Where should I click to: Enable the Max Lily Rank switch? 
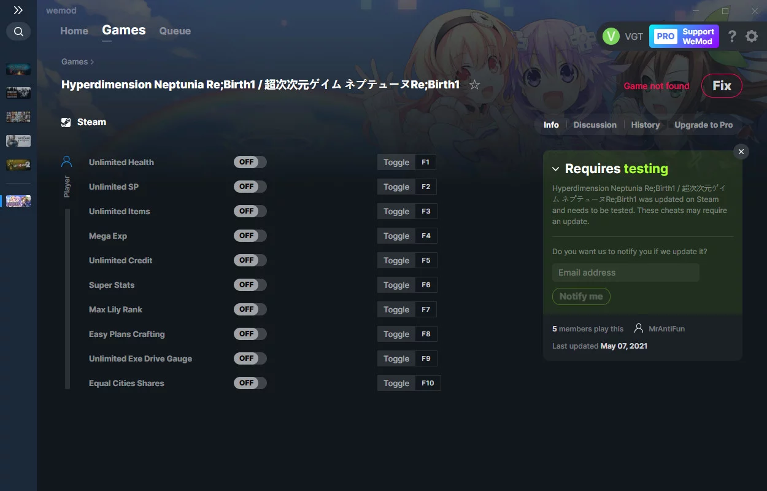pos(250,309)
